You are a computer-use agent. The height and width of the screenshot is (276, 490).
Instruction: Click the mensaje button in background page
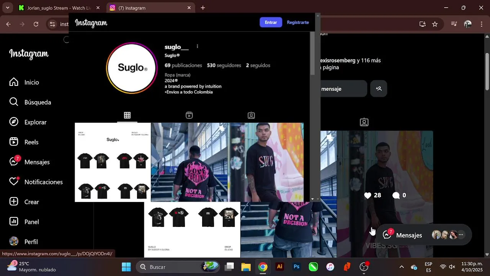point(343,89)
